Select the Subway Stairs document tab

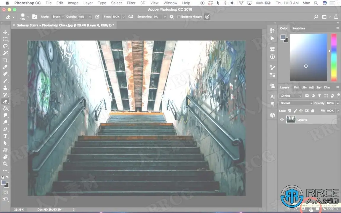[x=65, y=25]
